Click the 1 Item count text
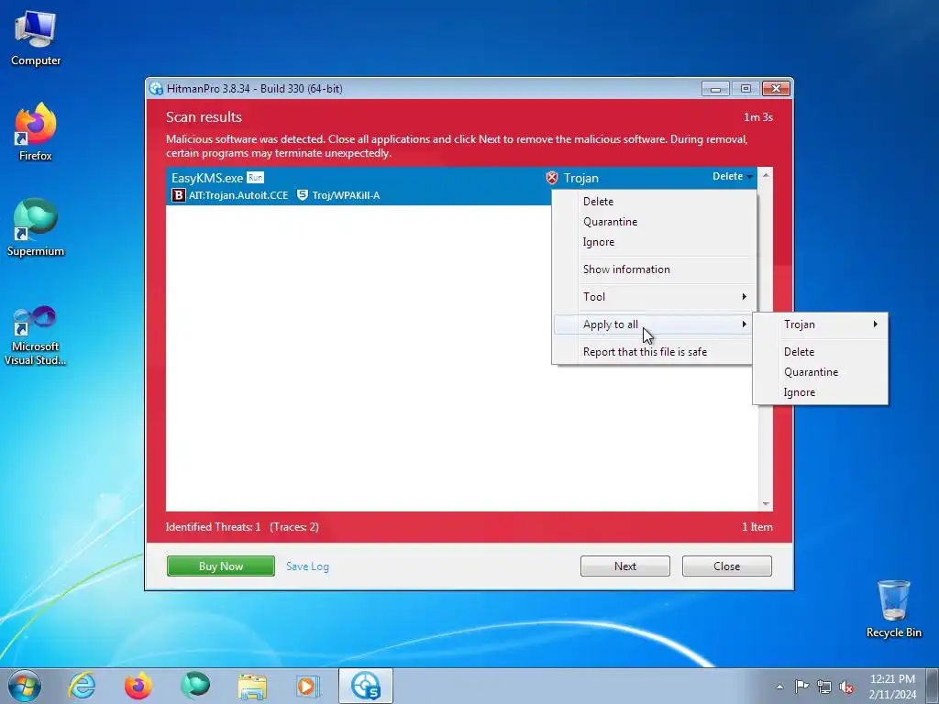Viewport: 939px width, 704px height. coord(757,527)
